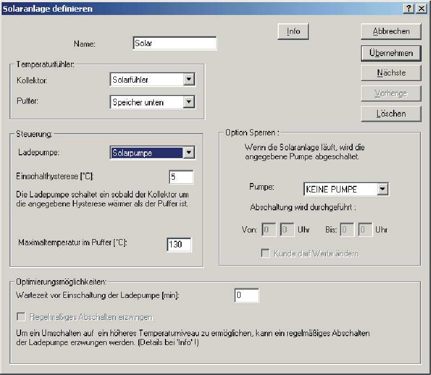Viewport: 431px width, 375px height.
Task: Click the Löschen button
Action: (x=391, y=114)
